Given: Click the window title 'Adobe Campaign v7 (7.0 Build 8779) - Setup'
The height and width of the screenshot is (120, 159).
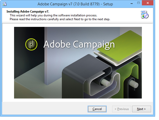Looking at the screenshot, I should click(75, 4).
